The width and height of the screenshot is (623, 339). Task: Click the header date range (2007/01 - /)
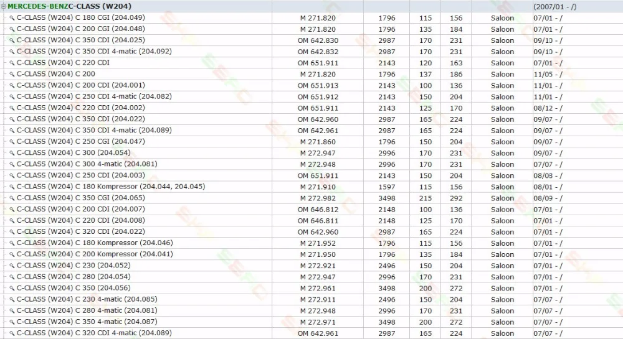coord(554,6)
